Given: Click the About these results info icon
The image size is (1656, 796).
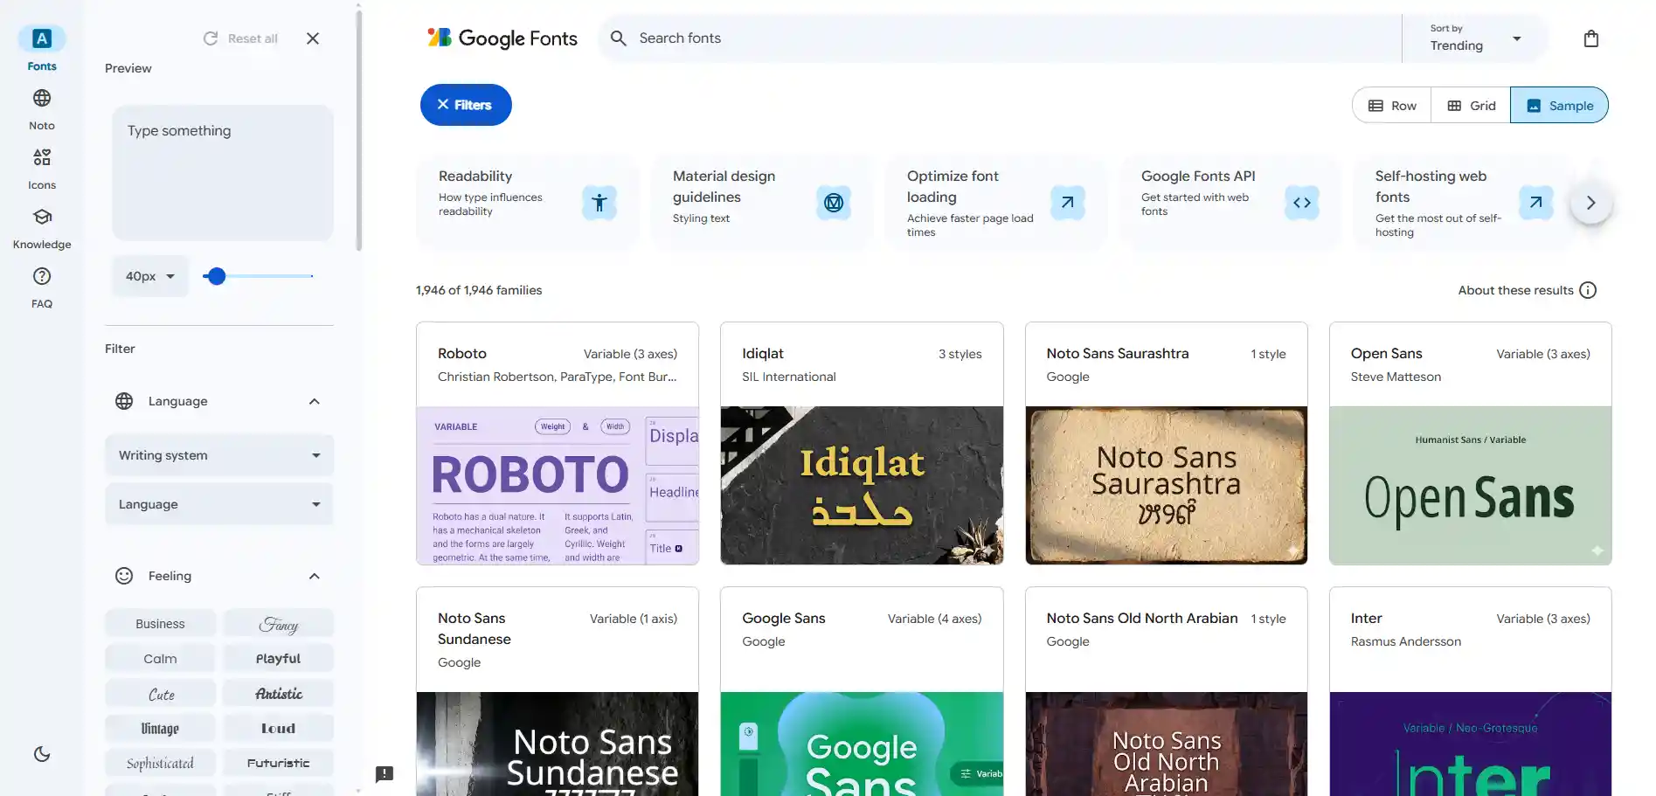Looking at the screenshot, I should coord(1589,290).
